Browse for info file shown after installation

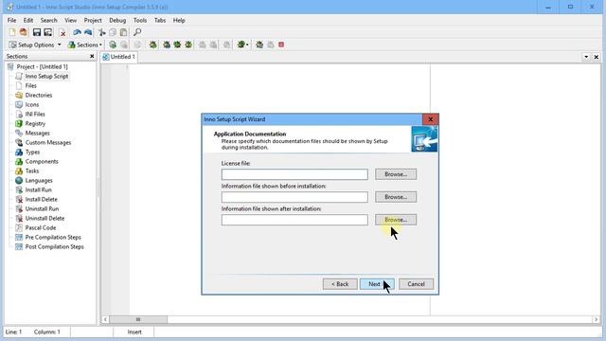tap(396, 220)
